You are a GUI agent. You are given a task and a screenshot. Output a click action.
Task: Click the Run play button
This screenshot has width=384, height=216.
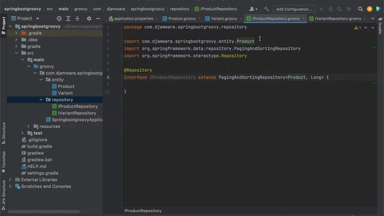pyautogui.click(x=322, y=9)
